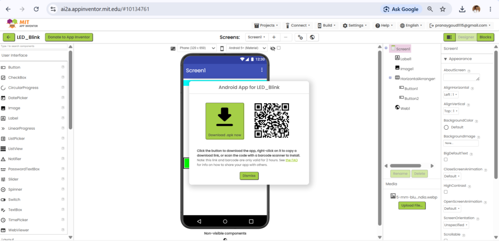The image size is (499, 241).
Task: Click the component search field
Action: [x=34, y=46]
